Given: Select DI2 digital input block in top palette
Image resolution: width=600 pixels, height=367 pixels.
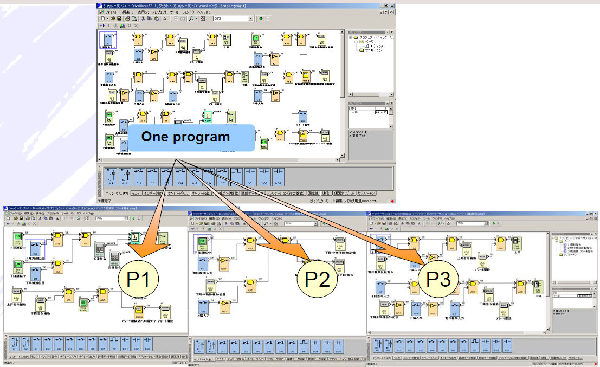Looking at the screenshot, I should point(153,177).
